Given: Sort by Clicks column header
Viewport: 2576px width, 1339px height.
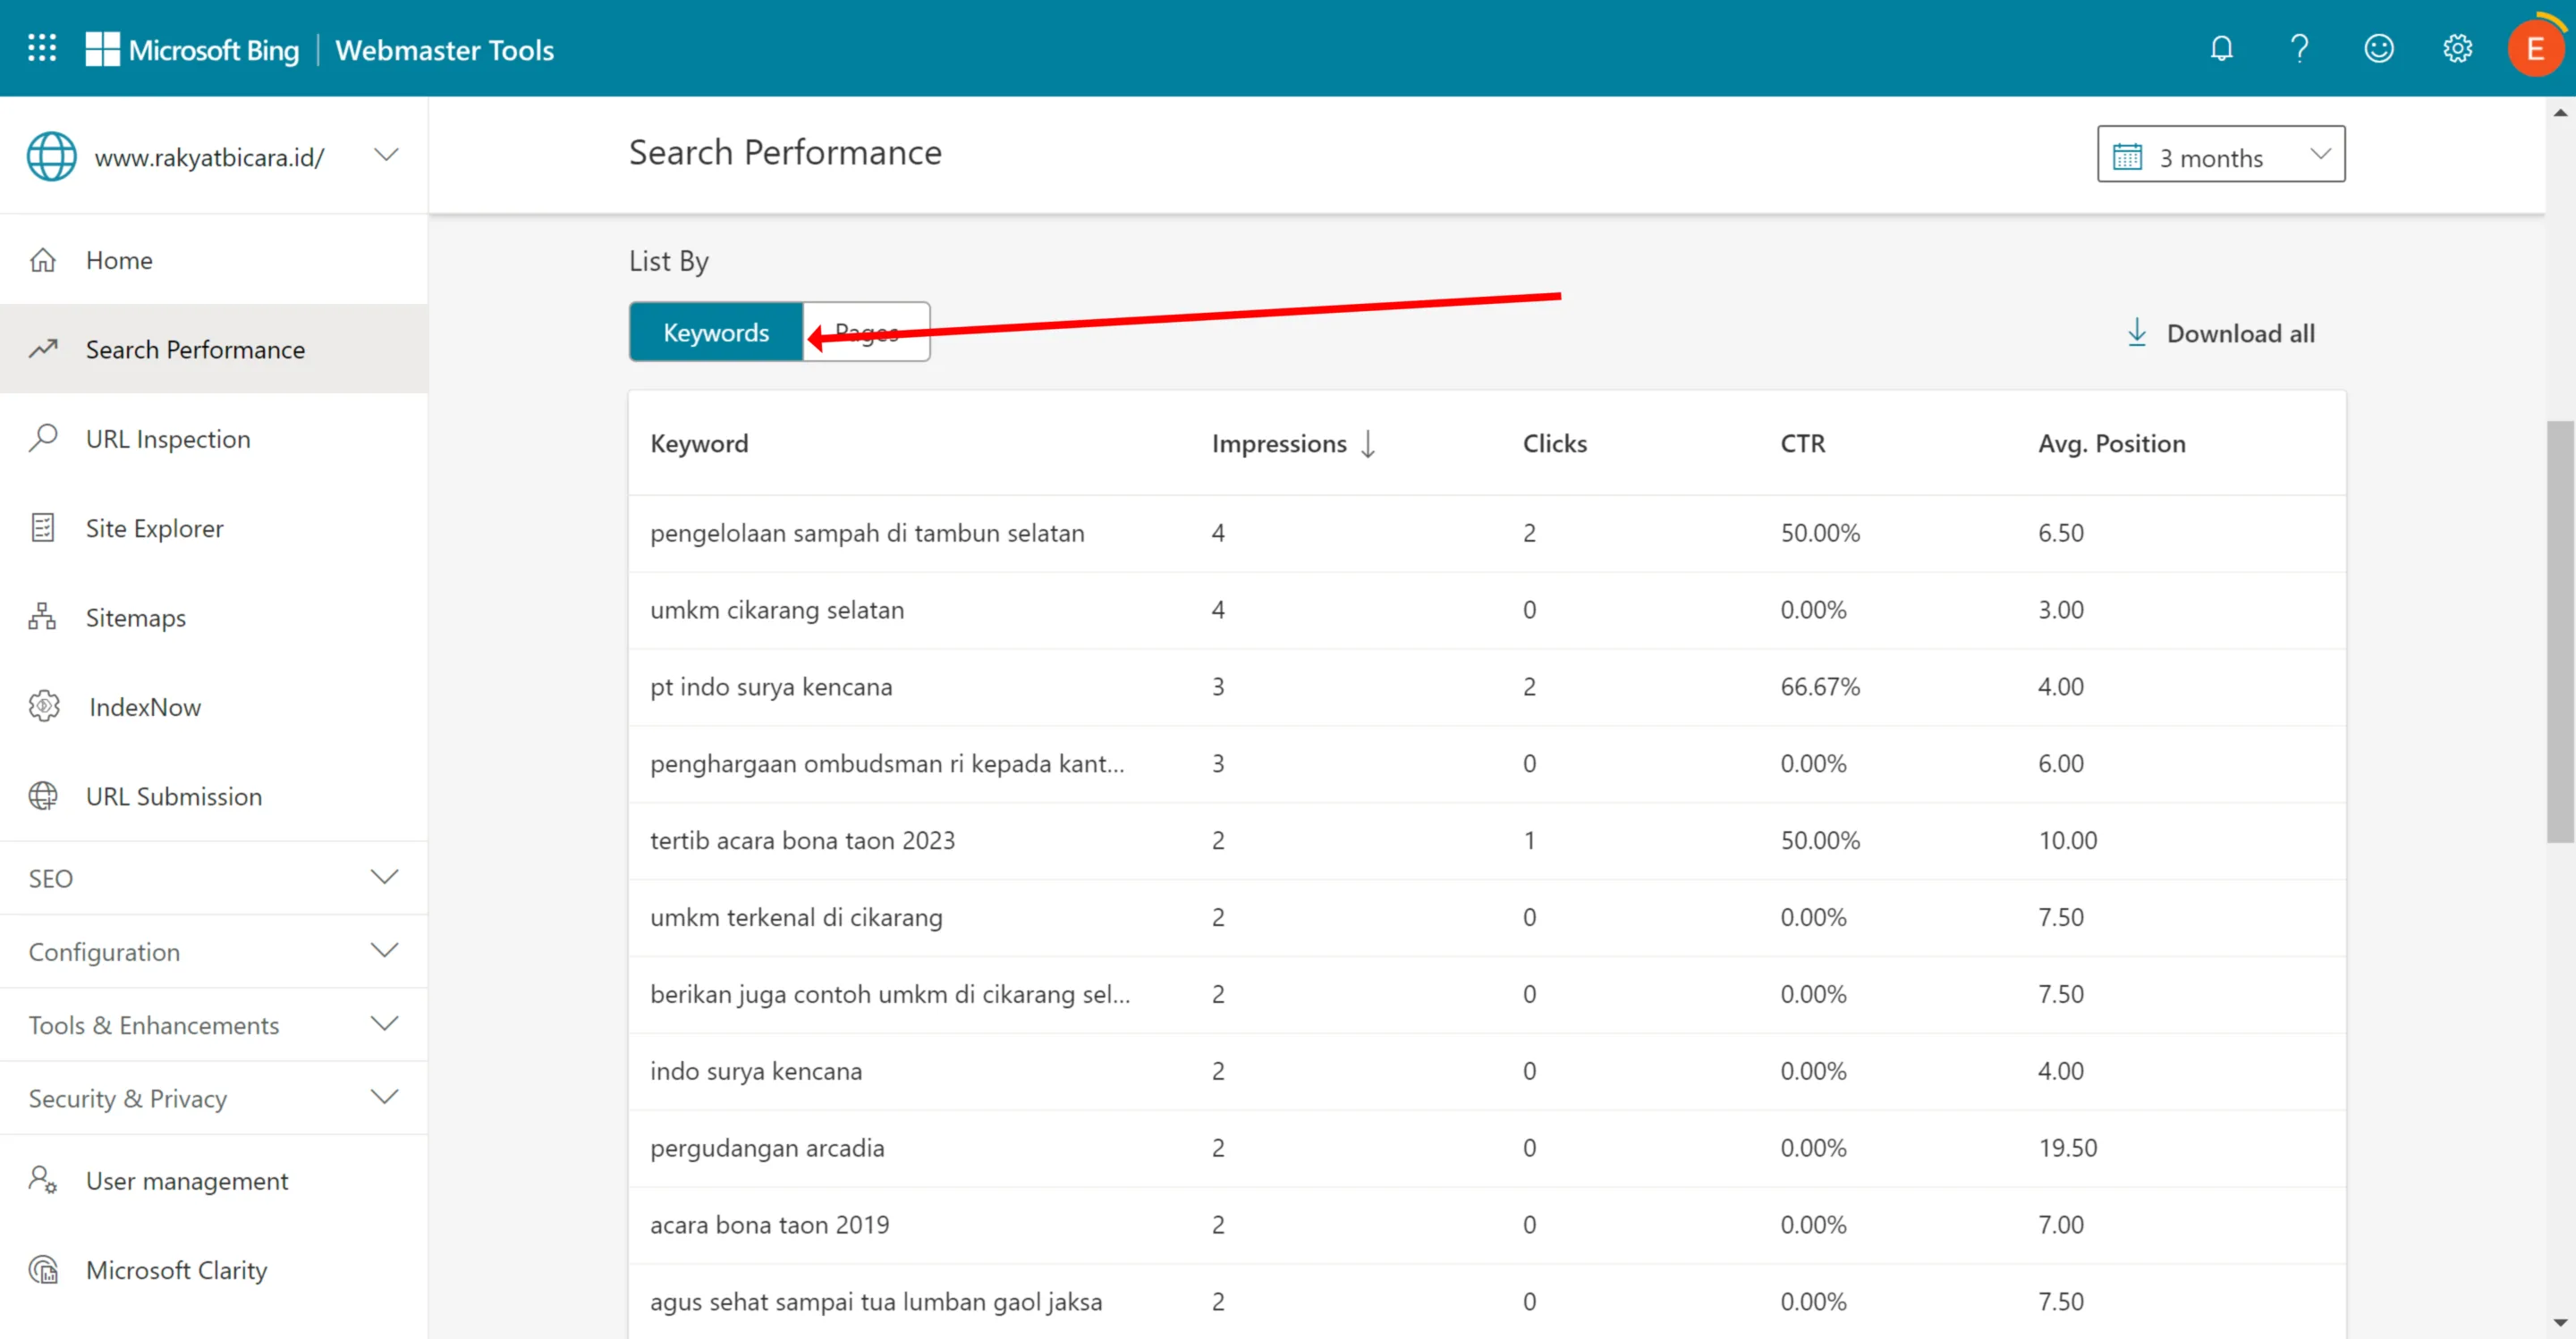Looking at the screenshot, I should point(1554,443).
